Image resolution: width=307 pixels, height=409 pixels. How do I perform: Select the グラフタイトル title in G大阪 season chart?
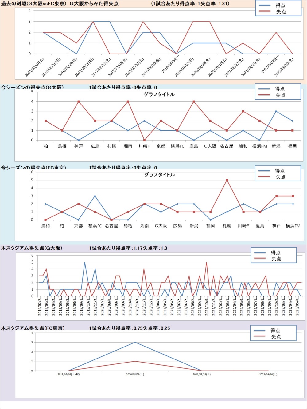point(159,94)
